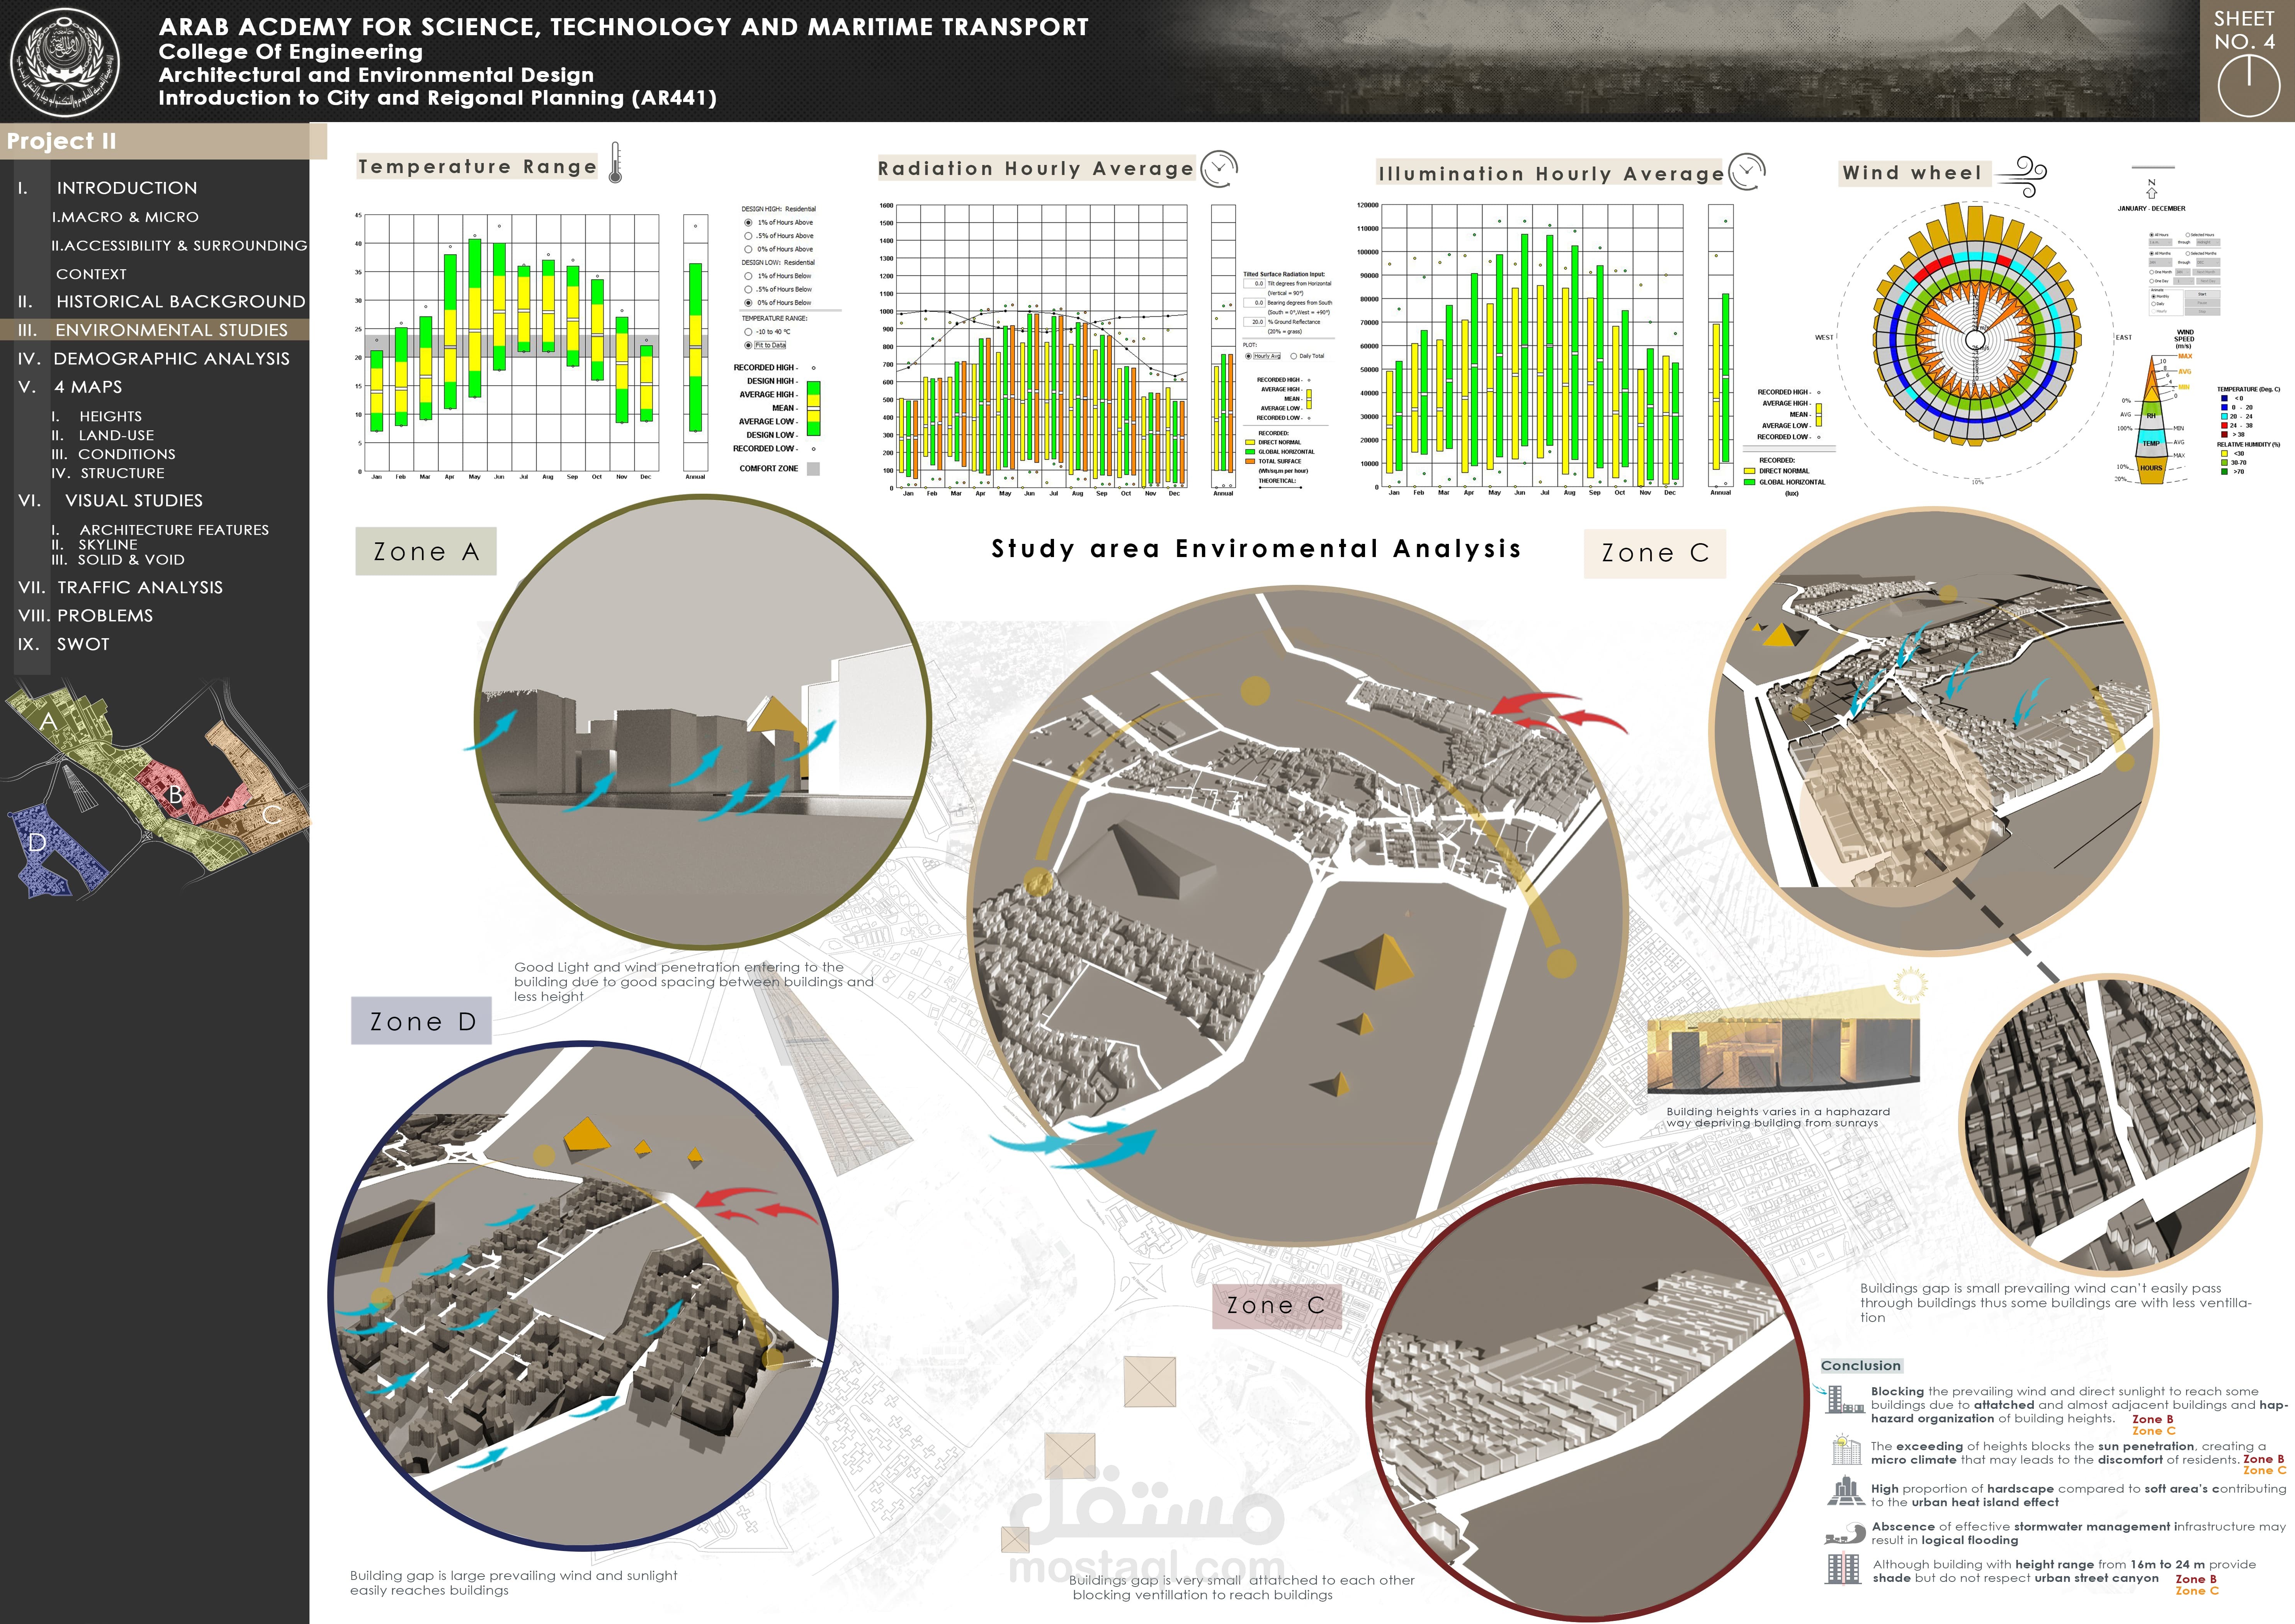The width and height of the screenshot is (2295, 1624).
Task: Select the -10 to 40 °C temperature range
Action: (748, 332)
